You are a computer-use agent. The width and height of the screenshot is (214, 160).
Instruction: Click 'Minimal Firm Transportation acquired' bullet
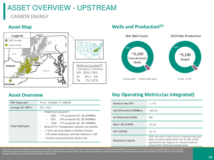71,127
